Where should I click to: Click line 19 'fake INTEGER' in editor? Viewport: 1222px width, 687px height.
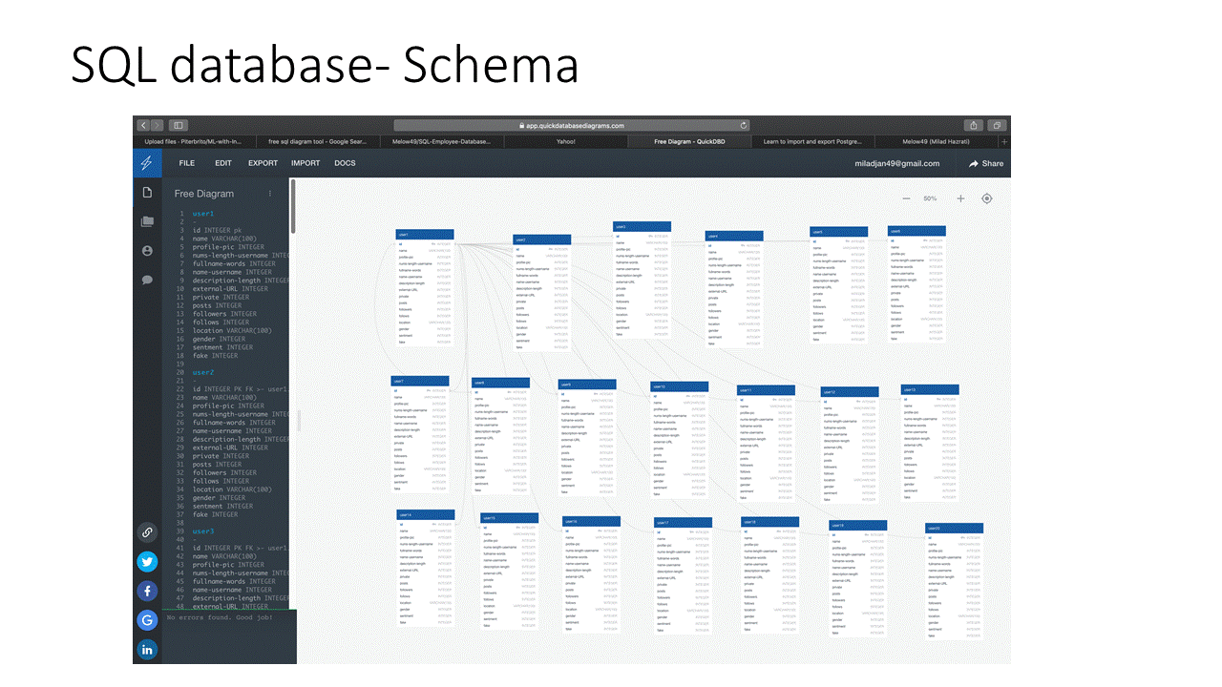click(215, 356)
